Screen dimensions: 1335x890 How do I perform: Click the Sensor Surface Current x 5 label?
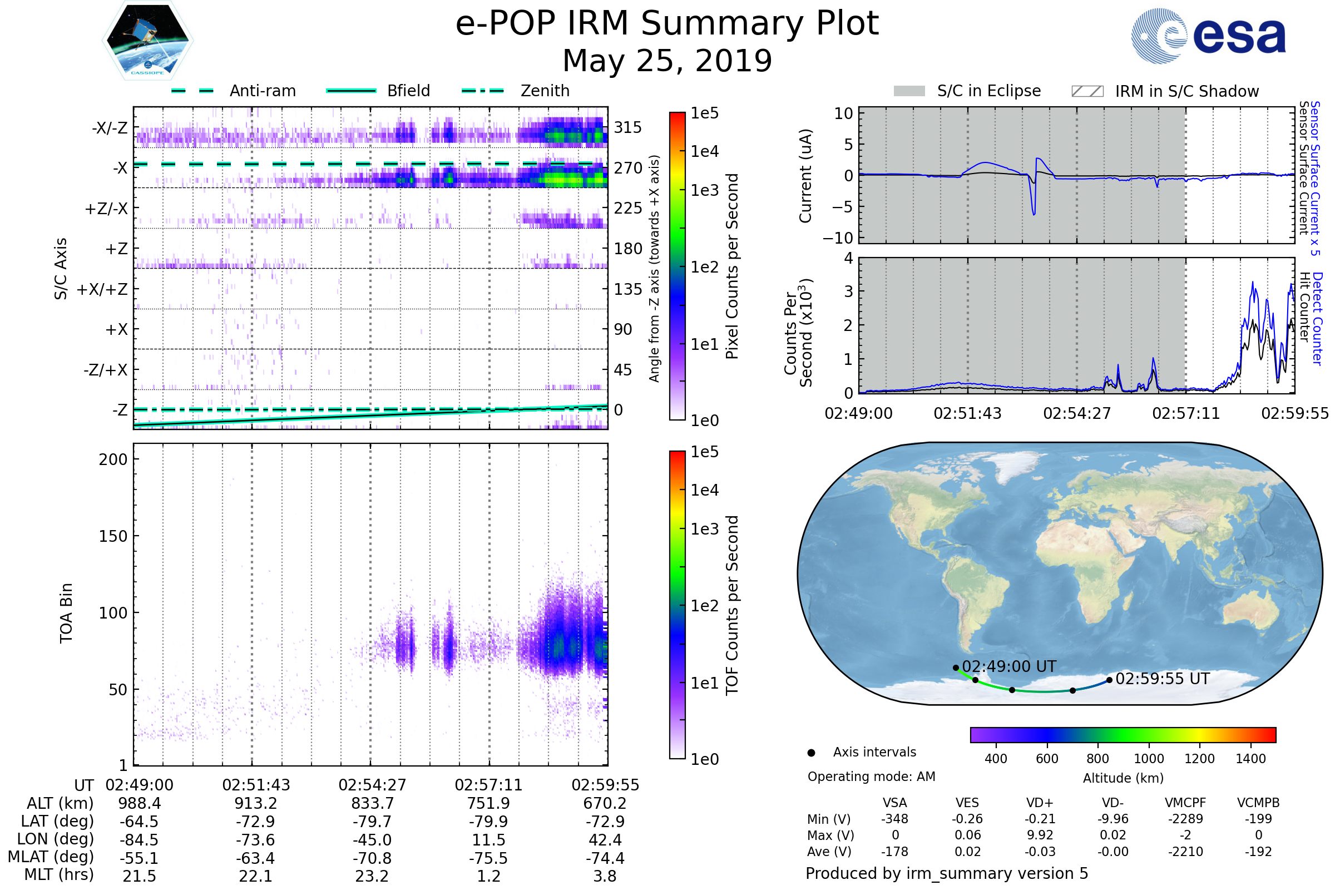click(x=1314, y=178)
